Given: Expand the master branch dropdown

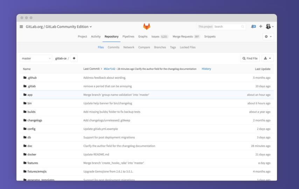Looking at the screenshot, I should click(x=36, y=58).
